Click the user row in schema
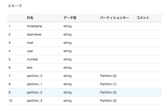 [x=85, y=51]
